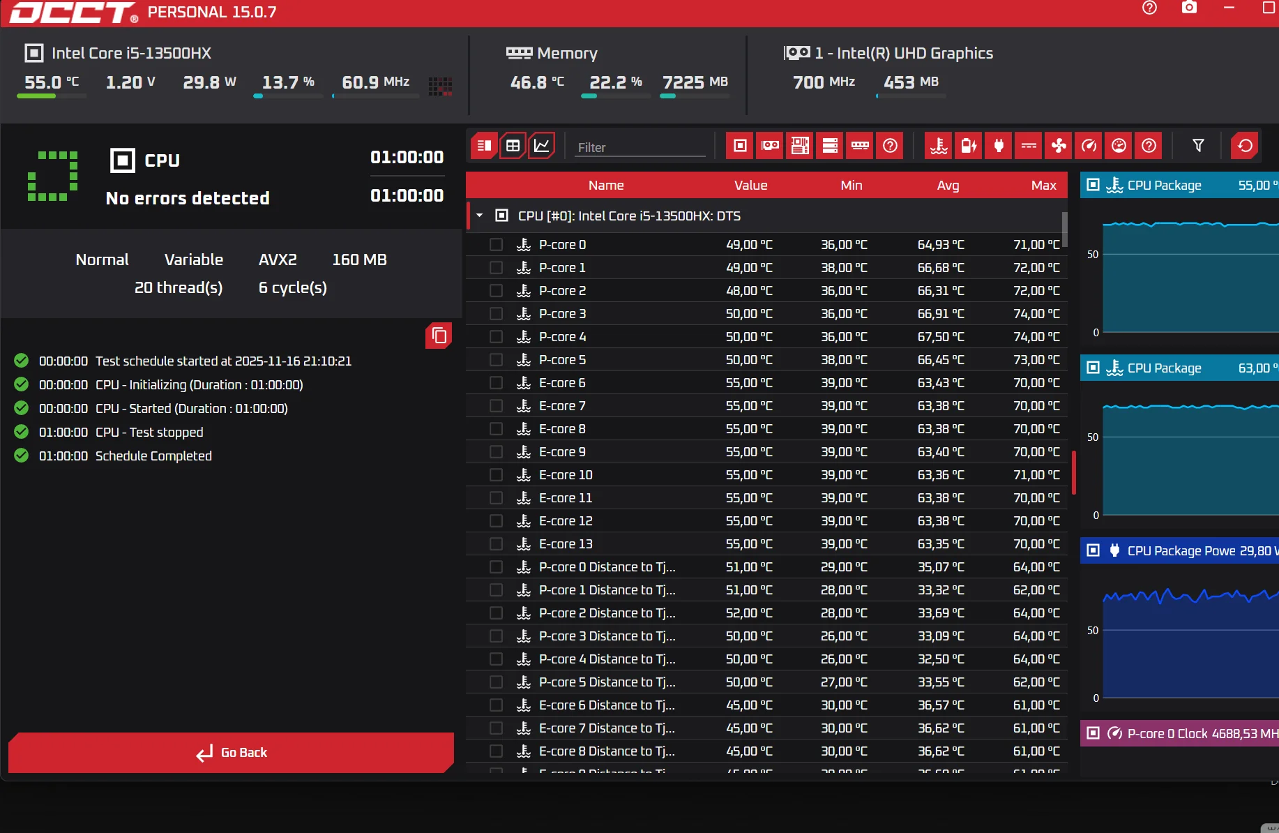The height and width of the screenshot is (833, 1279).
Task: Check the E-core 10 temperature checkbox
Action: pos(496,475)
